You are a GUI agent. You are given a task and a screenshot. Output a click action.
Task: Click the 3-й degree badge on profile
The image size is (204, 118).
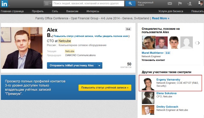128,29
